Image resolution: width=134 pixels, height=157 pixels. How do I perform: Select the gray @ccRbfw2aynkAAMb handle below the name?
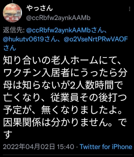point(58,18)
